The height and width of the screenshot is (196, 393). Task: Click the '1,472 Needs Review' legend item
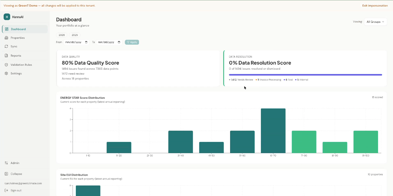click(241, 80)
